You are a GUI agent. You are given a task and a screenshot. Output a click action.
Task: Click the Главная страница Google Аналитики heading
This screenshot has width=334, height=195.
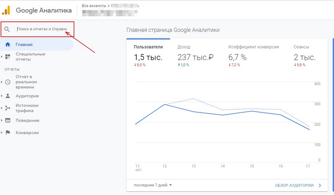(173, 30)
